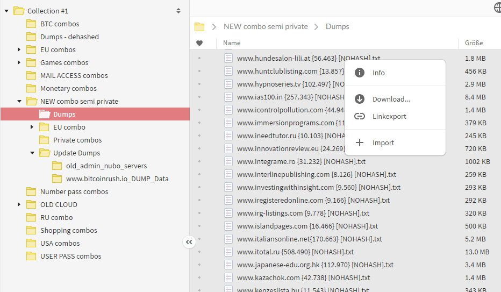The image size is (501, 292).
Task: Click the 13.0 MB size value
Action: point(477,252)
